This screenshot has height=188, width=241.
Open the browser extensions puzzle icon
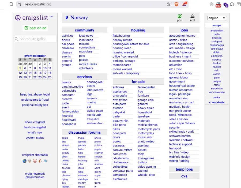pyautogui.click(x=232, y=4)
